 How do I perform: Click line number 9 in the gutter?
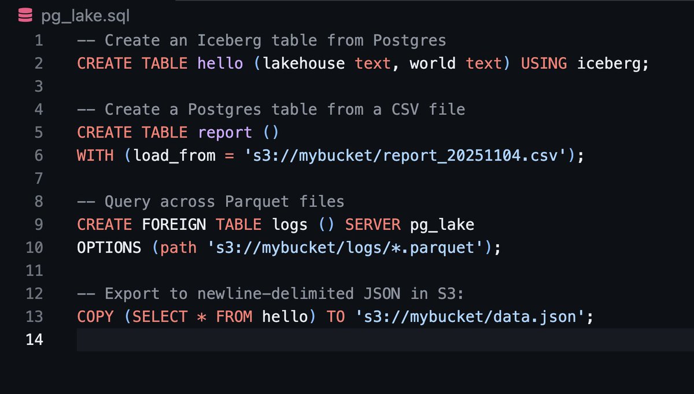click(38, 224)
